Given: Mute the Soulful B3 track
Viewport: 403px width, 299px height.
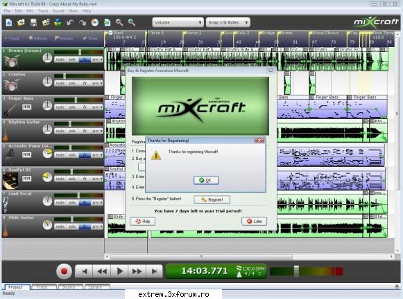Looking at the screenshot, I should tap(60, 179).
